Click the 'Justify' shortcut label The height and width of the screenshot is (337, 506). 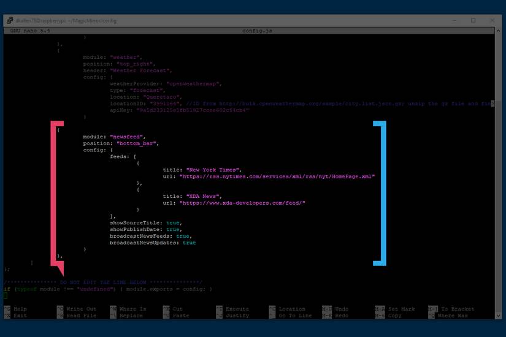237,316
